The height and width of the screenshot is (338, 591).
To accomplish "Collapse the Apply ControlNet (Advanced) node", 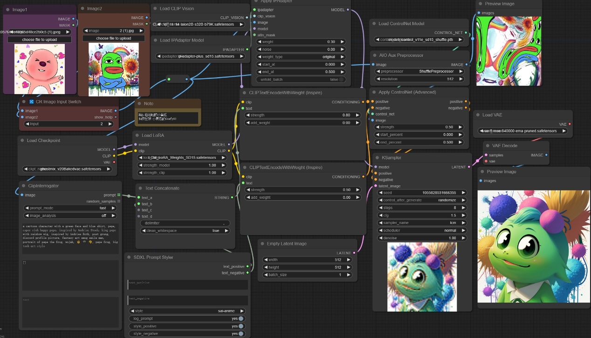I will (374, 92).
